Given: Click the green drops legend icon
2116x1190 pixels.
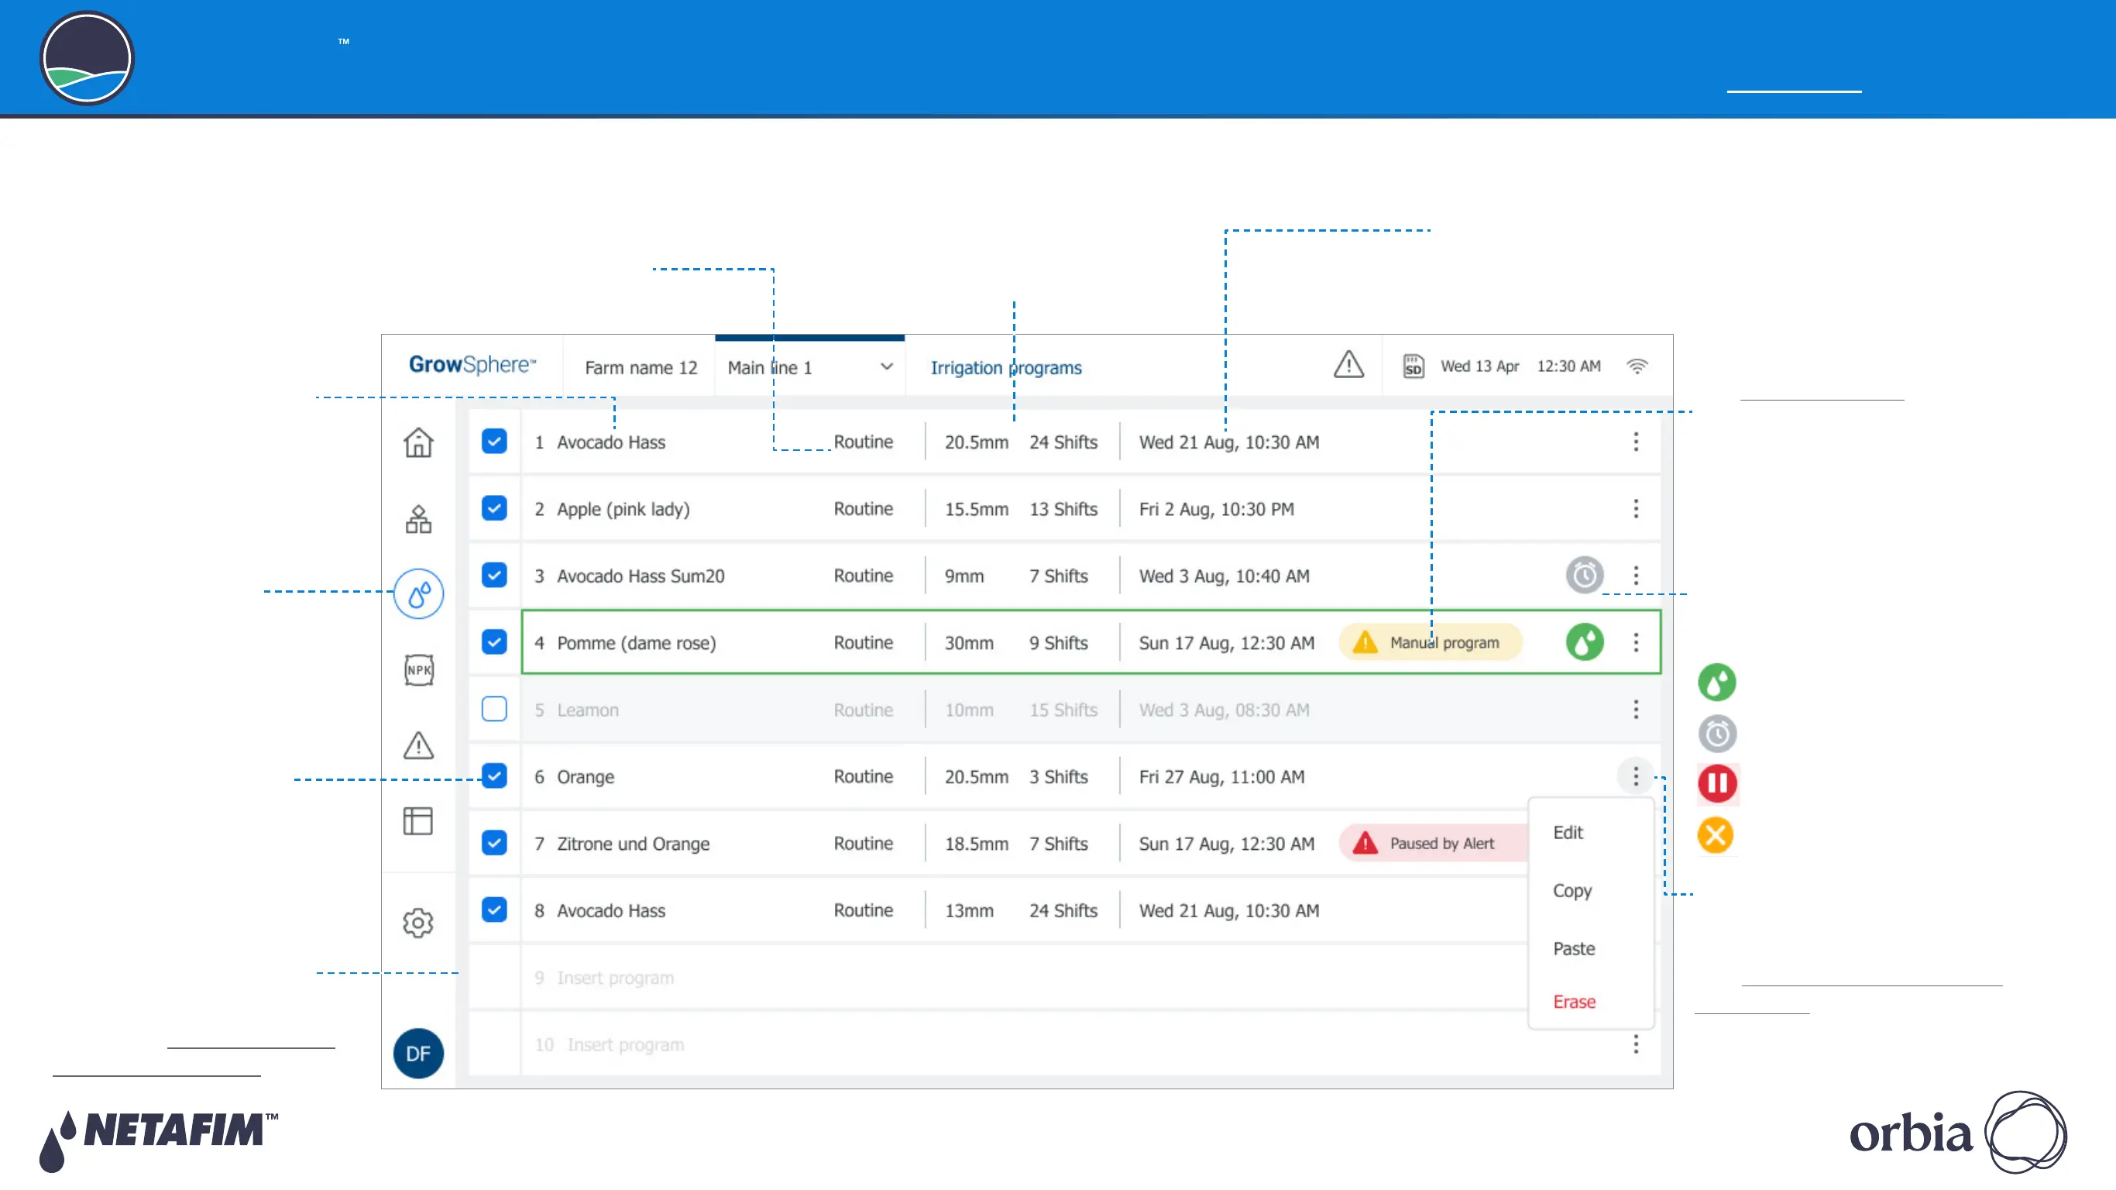Looking at the screenshot, I should [1717, 682].
